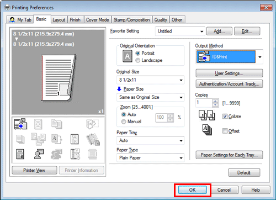Switch to the My Tab tab

click(20, 19)
